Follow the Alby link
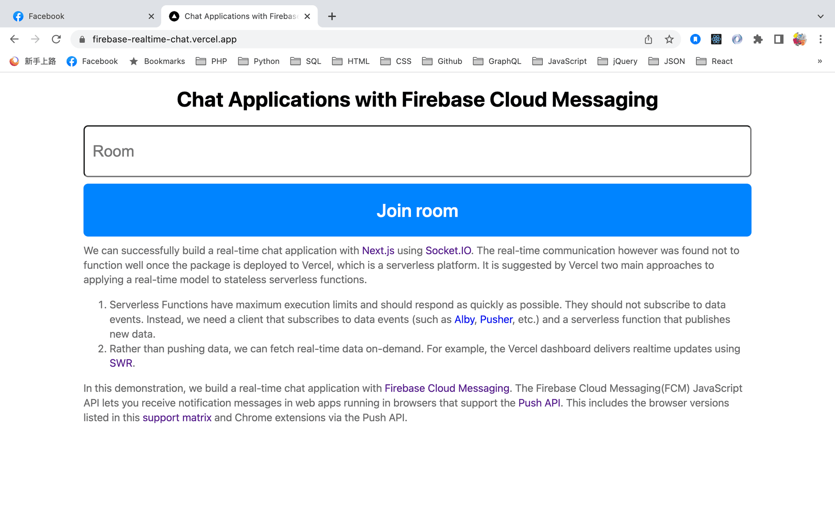The height and width of the screenshot is (522, 835). (x=464, y=319)
